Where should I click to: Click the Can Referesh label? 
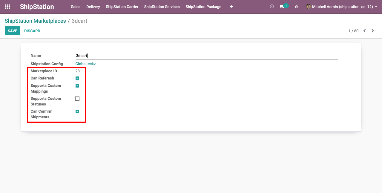tap(42, 78)
